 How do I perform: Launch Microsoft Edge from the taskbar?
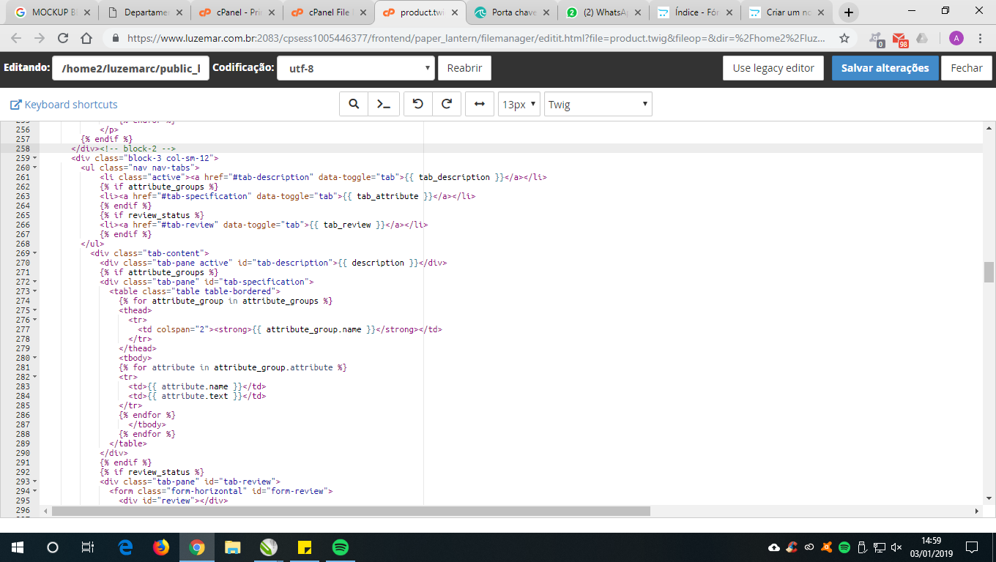point(125,547)
